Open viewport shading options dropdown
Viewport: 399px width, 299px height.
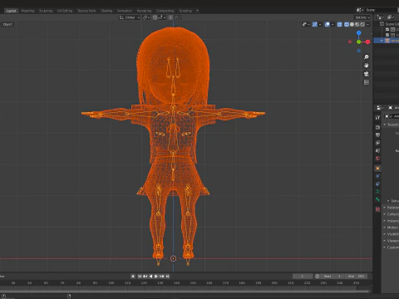tap(368, 24)
